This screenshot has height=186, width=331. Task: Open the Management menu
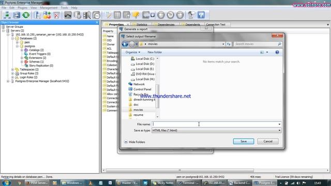click(49, 8)
